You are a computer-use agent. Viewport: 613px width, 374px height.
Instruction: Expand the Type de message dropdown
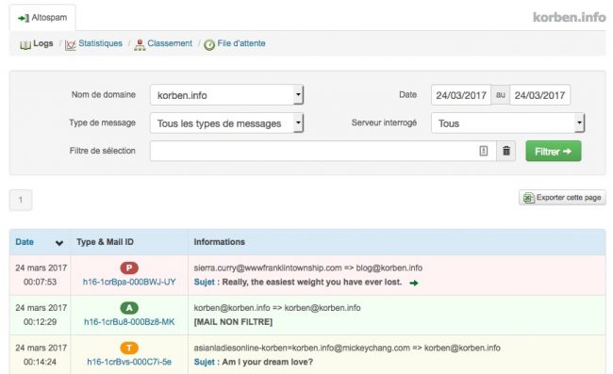[x=226, y=123]
